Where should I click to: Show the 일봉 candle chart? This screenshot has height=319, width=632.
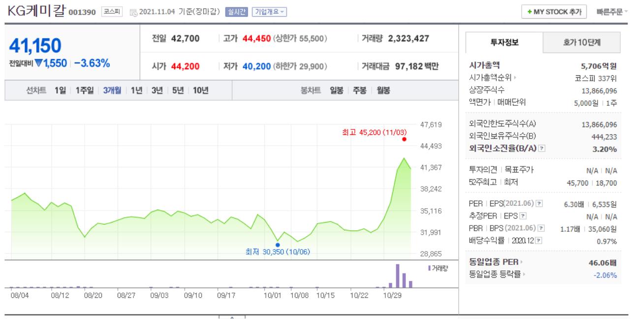pos(337,91)
